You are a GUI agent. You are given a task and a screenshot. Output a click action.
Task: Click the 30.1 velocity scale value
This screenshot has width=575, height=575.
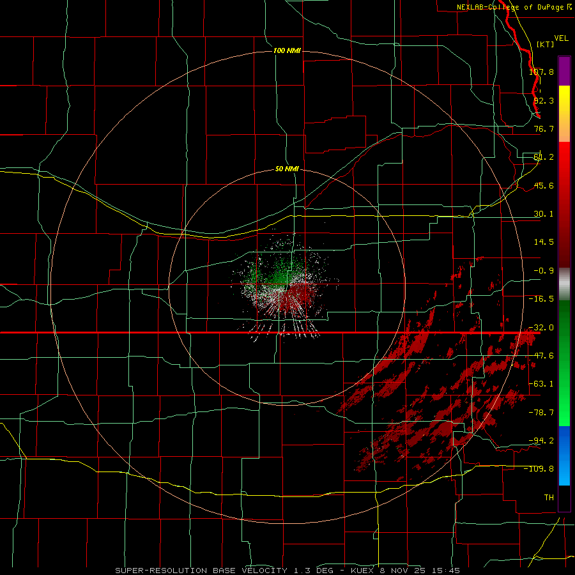[x=544, y=214]
